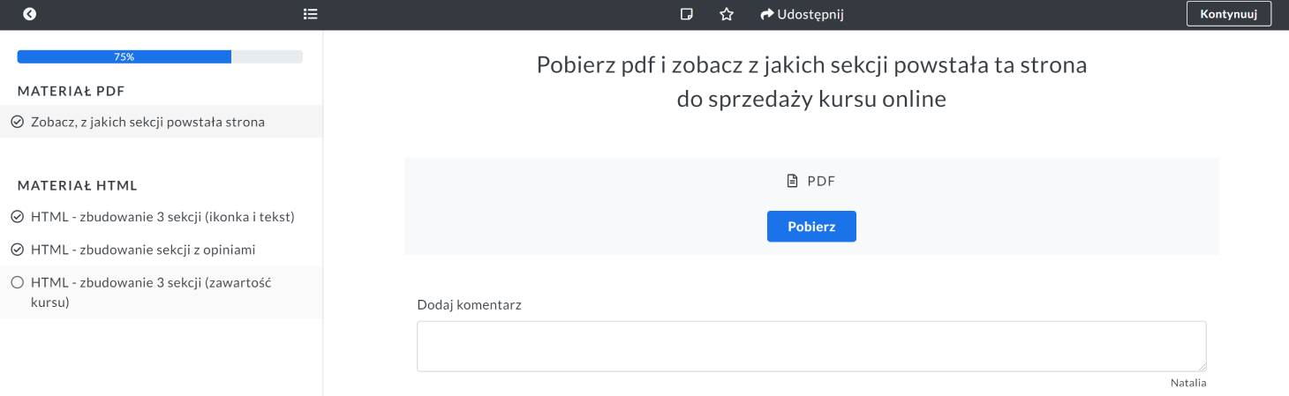1289x396 pixels.
Task: Click the star favorite icon
Action: (727, 14)
